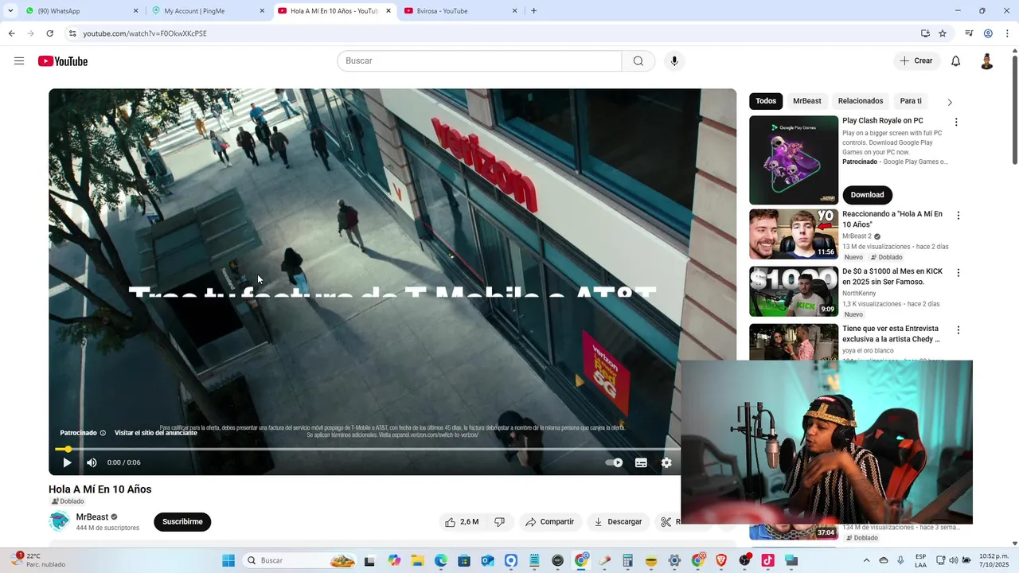The image size is (1019, 573).
Task: Click the Suscribirme button
Action: (182, 522)
